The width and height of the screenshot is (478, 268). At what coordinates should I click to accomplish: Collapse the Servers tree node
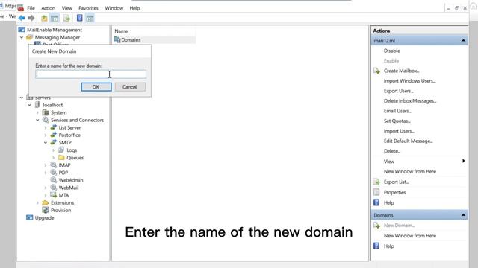point(22,98)
